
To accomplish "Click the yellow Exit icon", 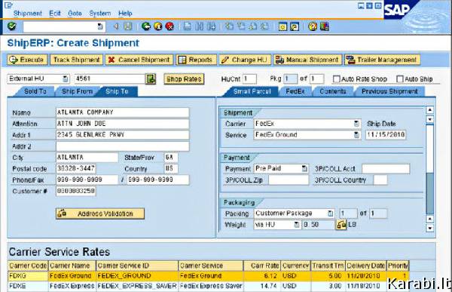I will tap(158, 26).
